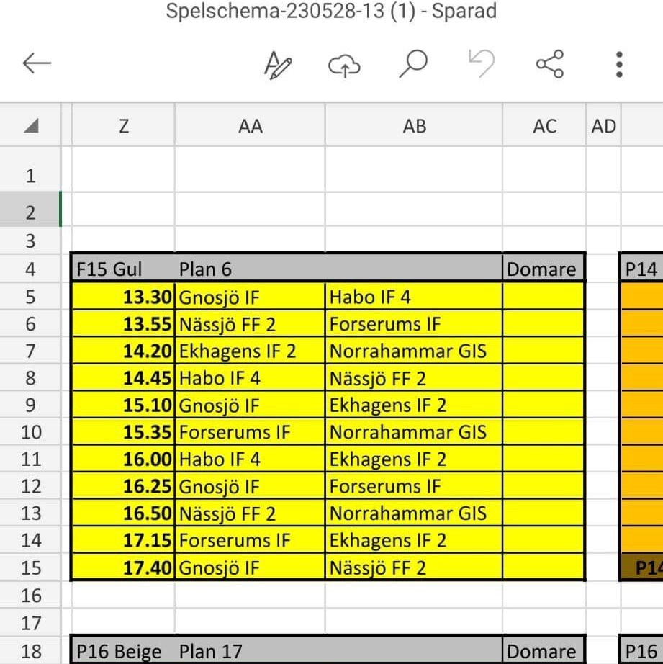The height and width of the screenshot is (664, 663).
Task: Select column Z header
Action: click(x=123, y=126)
